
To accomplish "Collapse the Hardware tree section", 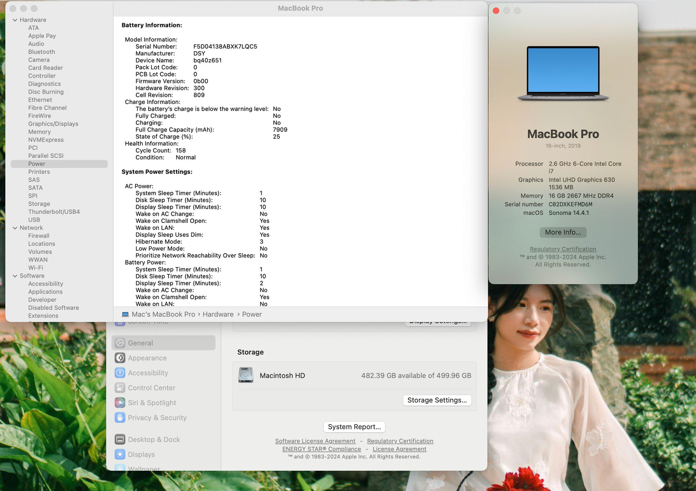I will [x=15, y=20].
